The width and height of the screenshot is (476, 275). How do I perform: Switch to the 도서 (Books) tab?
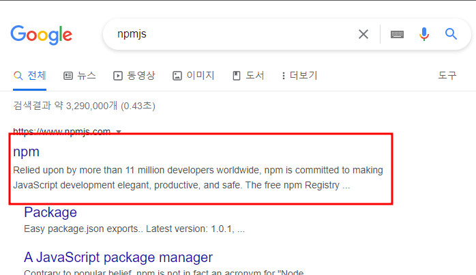pos(248,75)
